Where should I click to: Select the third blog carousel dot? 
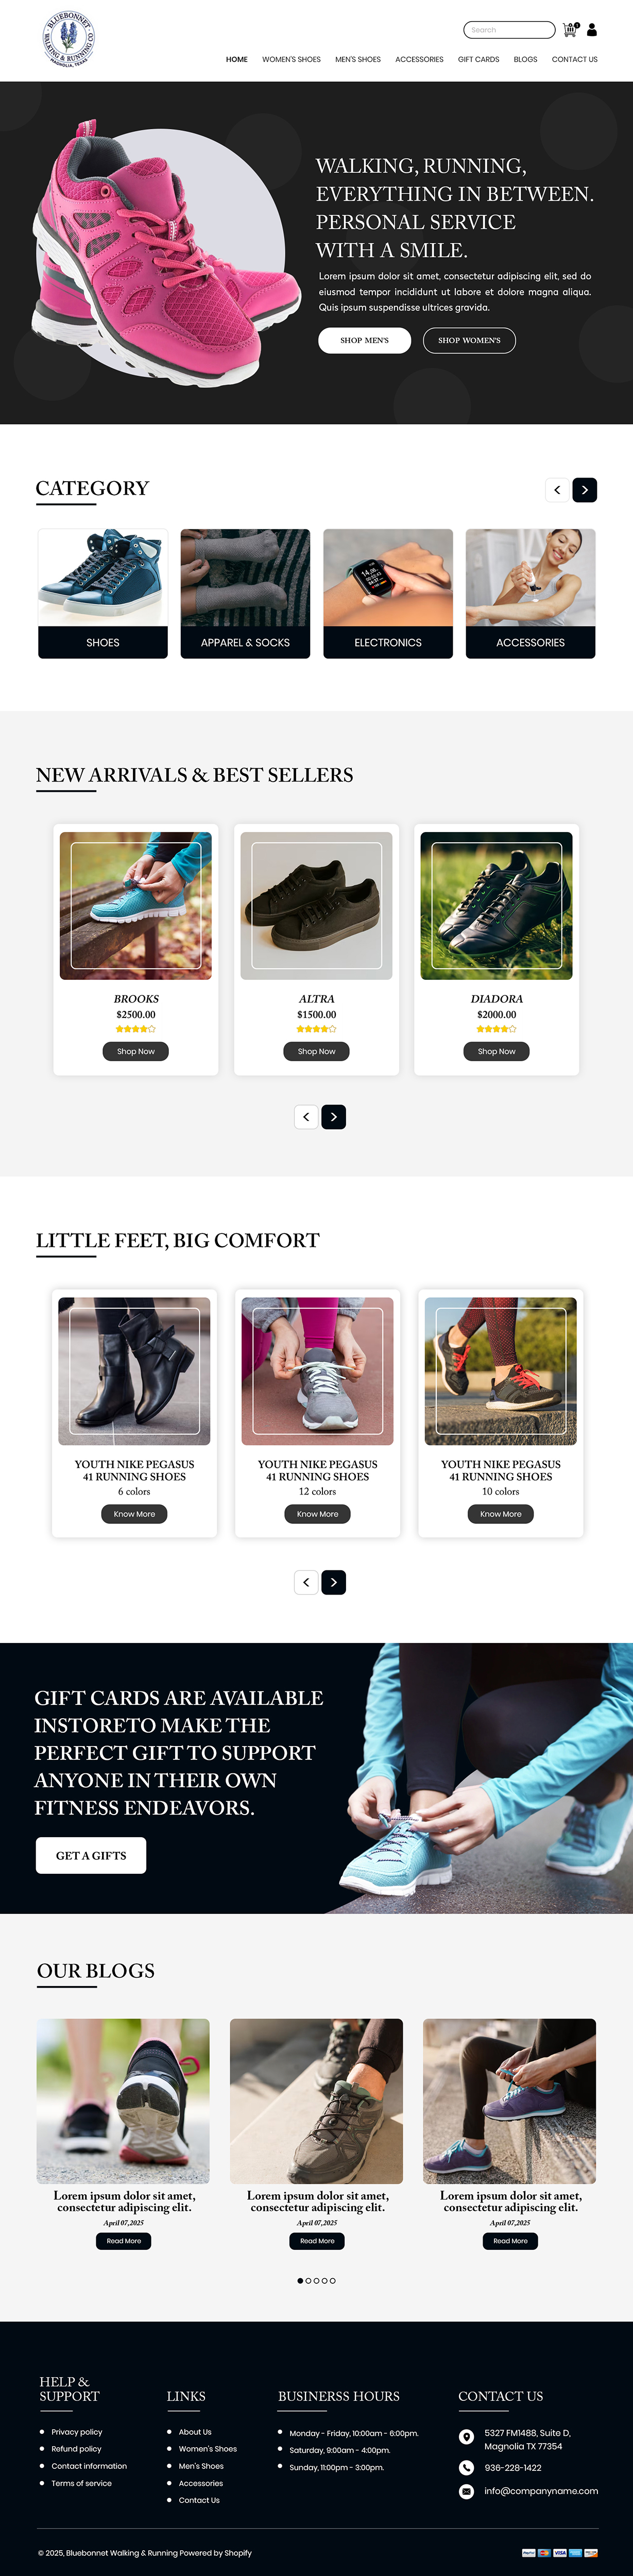point(316,2281)
